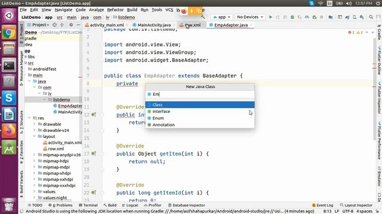382x214 pixels.
Task: Select row.xml in project tree
Action: (54, 149)
